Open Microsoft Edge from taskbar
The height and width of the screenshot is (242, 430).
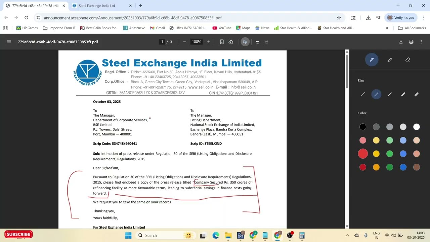(216, 236)
